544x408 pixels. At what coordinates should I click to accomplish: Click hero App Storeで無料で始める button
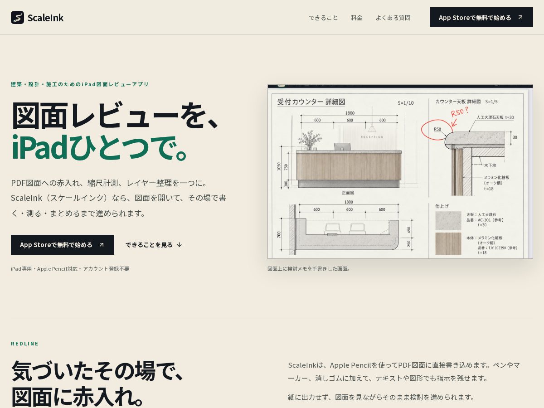(63, 245)
